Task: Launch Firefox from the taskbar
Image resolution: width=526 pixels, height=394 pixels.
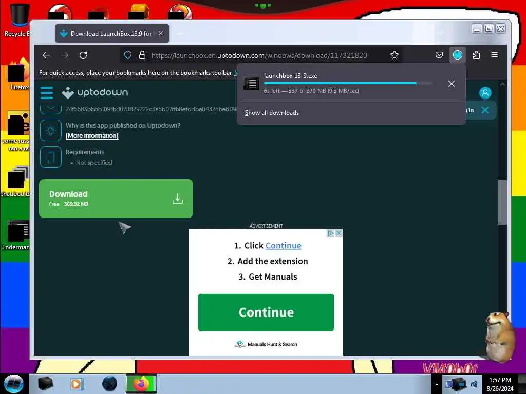Action: [141, 384]
